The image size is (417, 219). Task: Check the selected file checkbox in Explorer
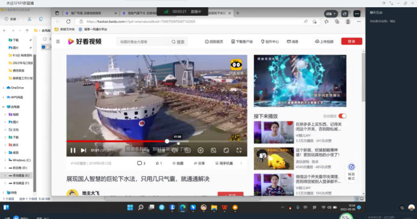coord(44,47)
